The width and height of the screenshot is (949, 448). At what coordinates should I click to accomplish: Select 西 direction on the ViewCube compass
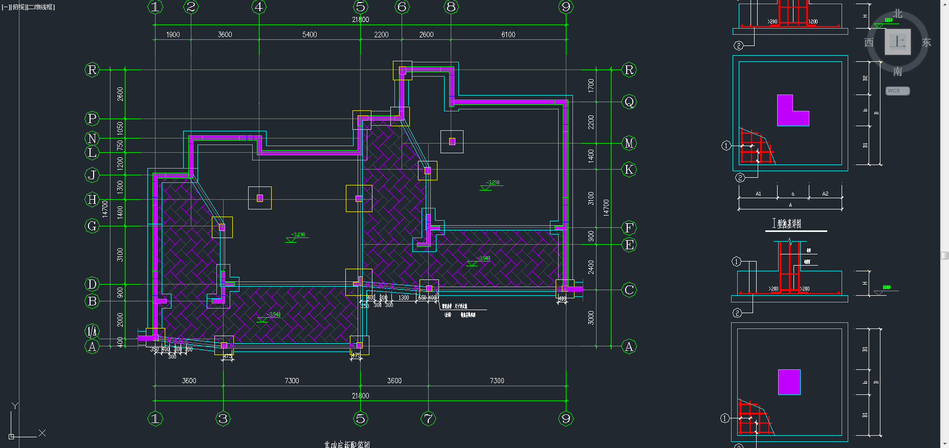click(x=869, y=42)
